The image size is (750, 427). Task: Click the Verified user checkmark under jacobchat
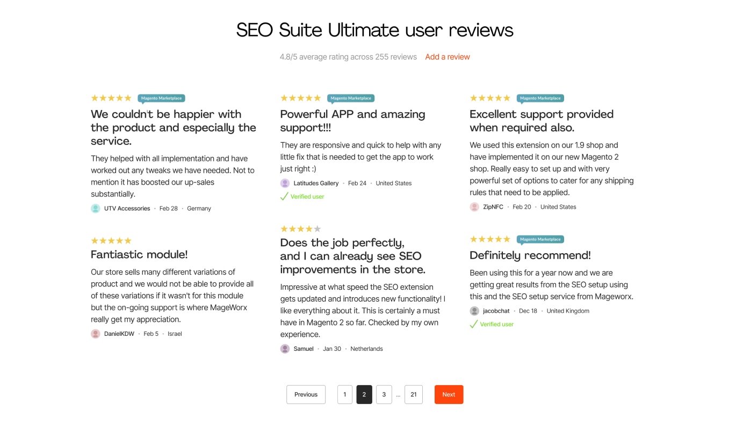tap(474, 323)
